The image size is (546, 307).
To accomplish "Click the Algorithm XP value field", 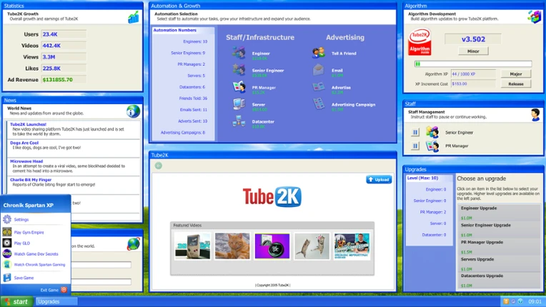I will 473,74.
